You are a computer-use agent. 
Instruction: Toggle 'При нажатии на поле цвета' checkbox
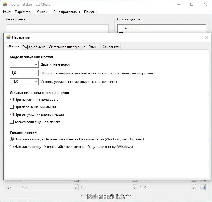(x=12, y=100)
